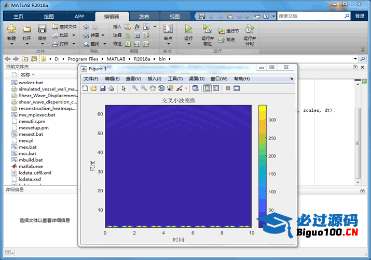Toggle Insert Legend button in Figure 1
371x260 pixels.
pyautogui.click(x=216, y=88)
